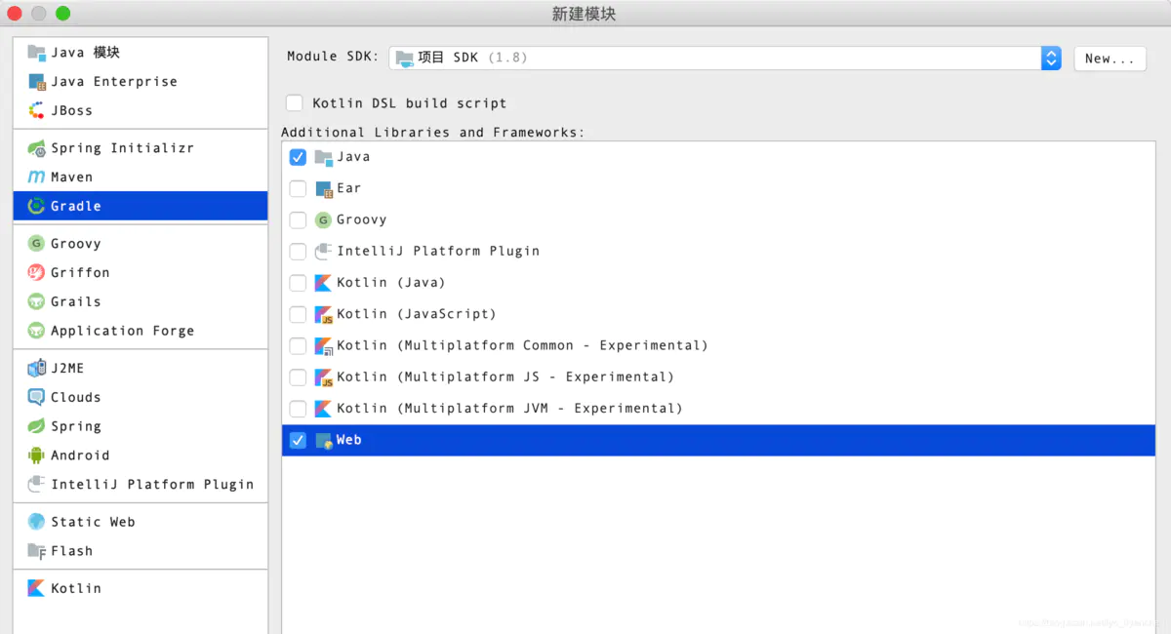Select the Web framework row text

[349, 440]
